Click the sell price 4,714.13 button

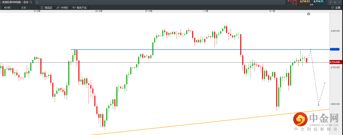coord(305,2)
